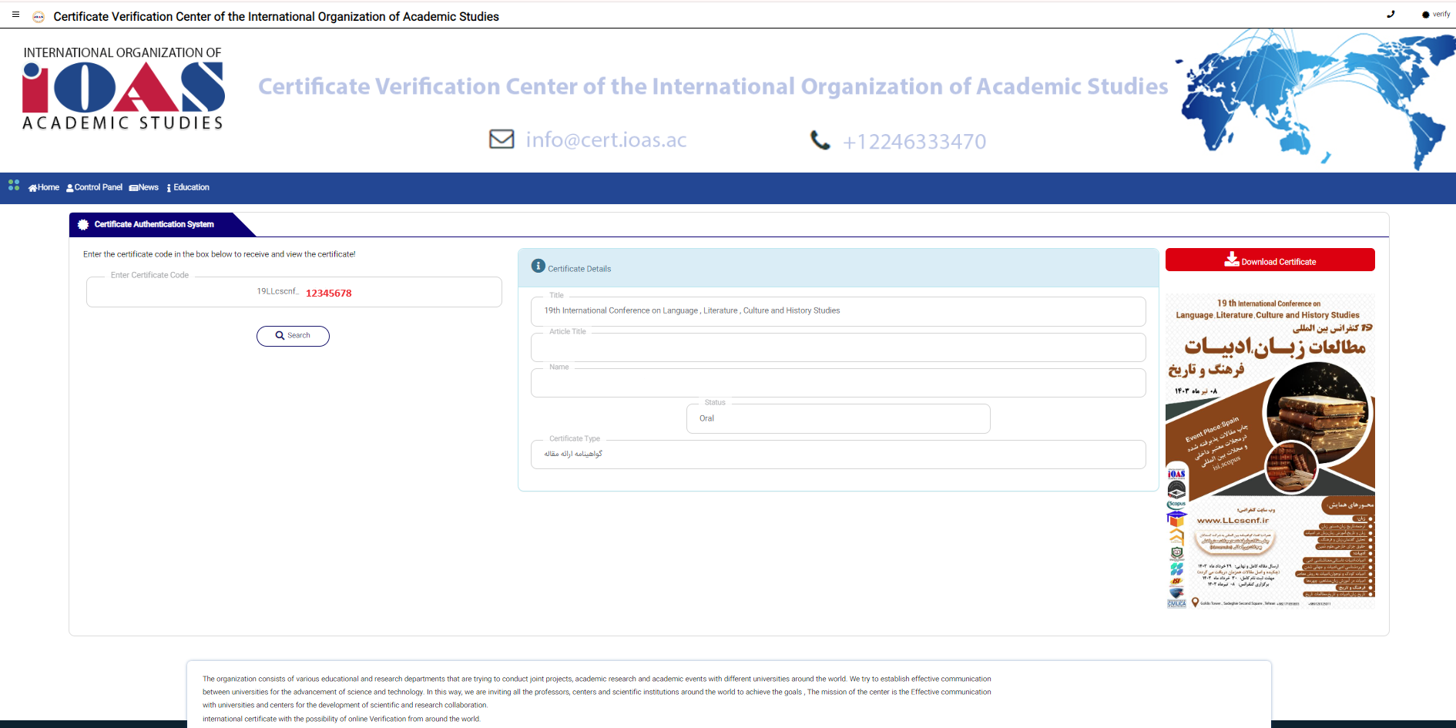This screenshot has height=728, width=1456.
Task: Click the Article Title field
Action: tap(838, 347)
